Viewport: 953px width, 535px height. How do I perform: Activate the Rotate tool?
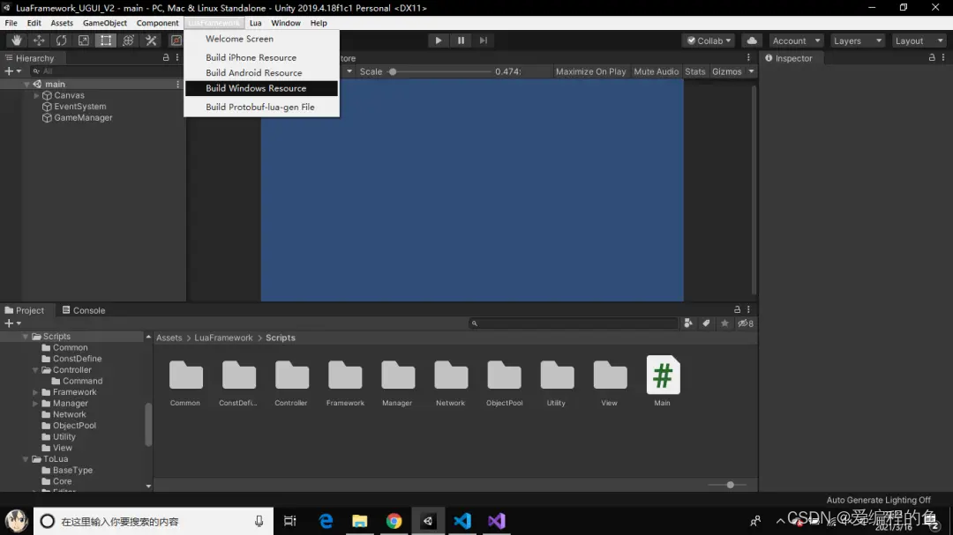click(60, 40)
